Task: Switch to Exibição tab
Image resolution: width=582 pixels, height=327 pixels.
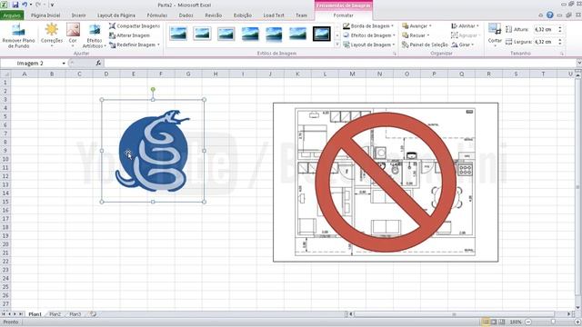Action: pos(243,15)
